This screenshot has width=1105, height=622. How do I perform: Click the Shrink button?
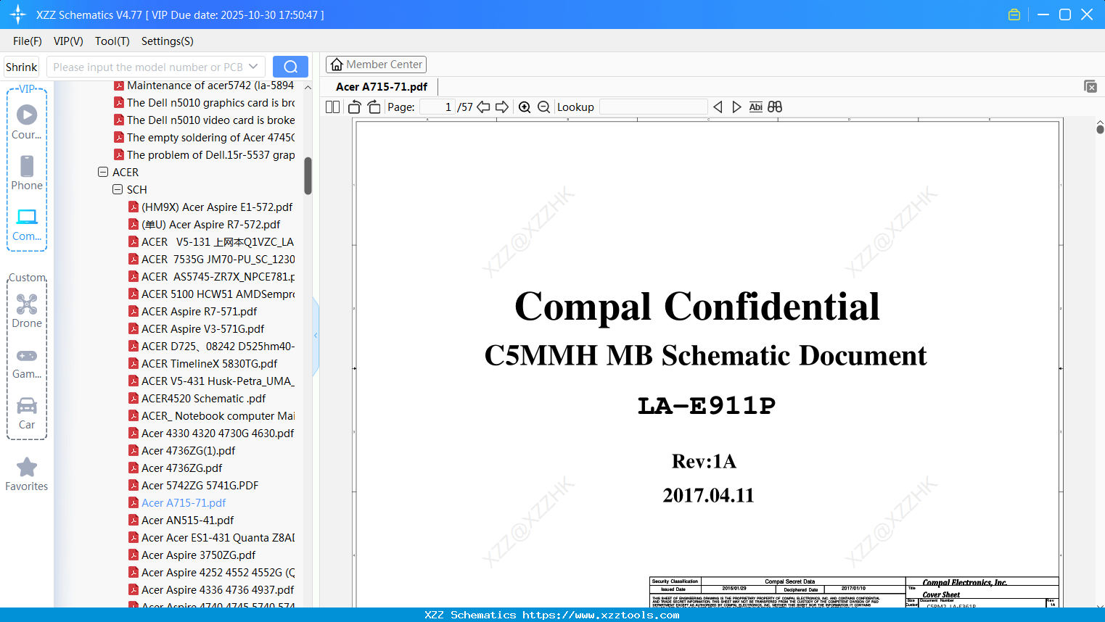click(22, 67)
